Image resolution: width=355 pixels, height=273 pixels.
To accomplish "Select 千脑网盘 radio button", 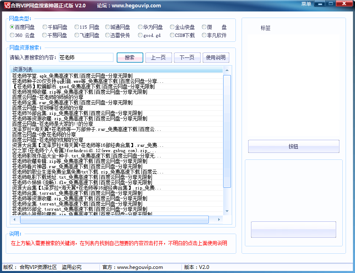I will pos(55,27).
